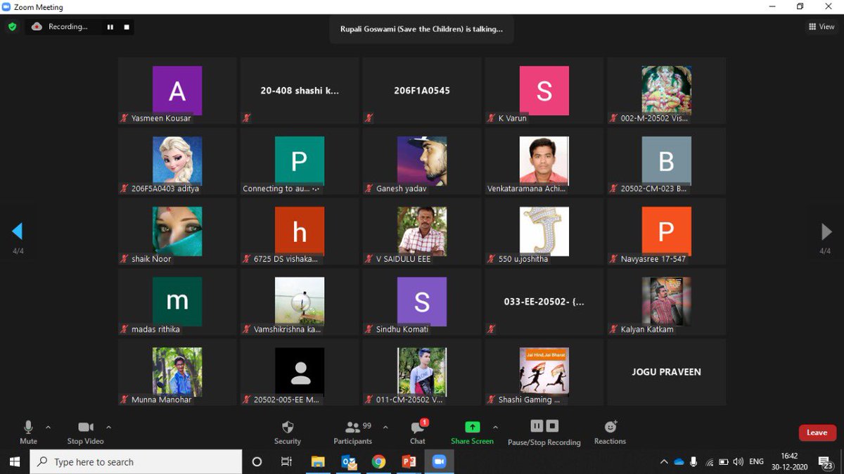Open File Explorer from the taskbar
Viewport: 844px width, 474px height.
(318, 462)
